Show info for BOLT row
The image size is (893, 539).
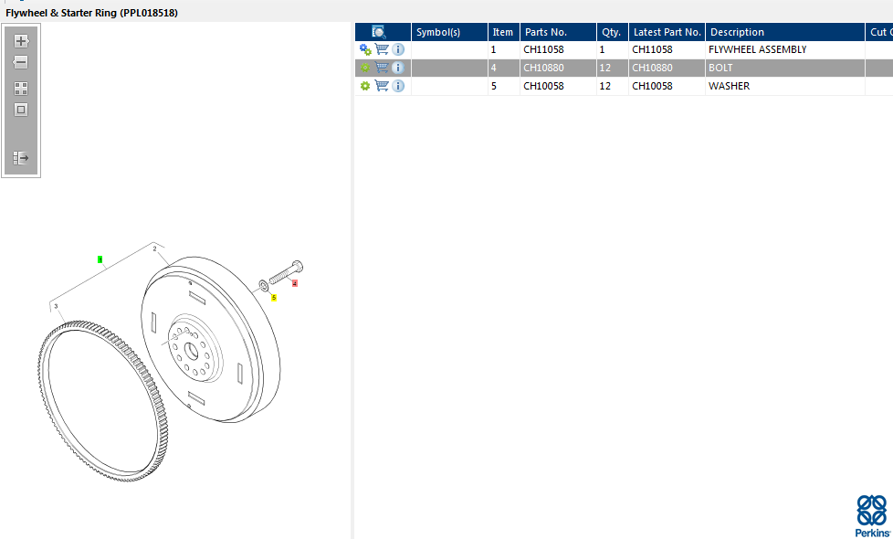398,68
